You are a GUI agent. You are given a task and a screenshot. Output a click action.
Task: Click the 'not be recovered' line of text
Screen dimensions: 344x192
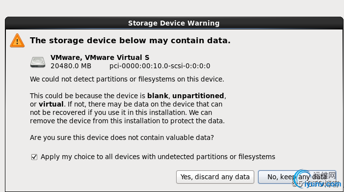[x=121, y=112]
